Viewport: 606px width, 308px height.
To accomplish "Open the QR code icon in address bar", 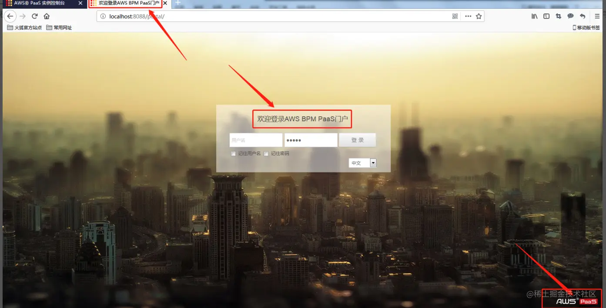I will (455, 16).
